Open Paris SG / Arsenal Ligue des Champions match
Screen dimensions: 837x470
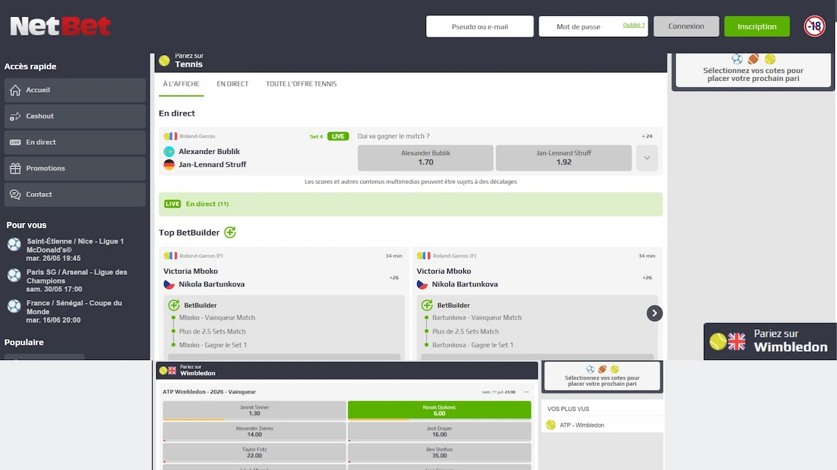click(x=75, y=281)
